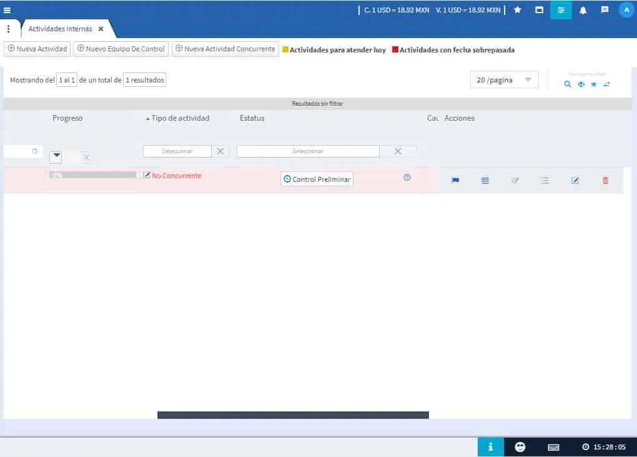Viewport: 637px width, 457px height.
Task: Toggle column visibility eye icon
Action: pyautogui.click(x=581, y=84)
